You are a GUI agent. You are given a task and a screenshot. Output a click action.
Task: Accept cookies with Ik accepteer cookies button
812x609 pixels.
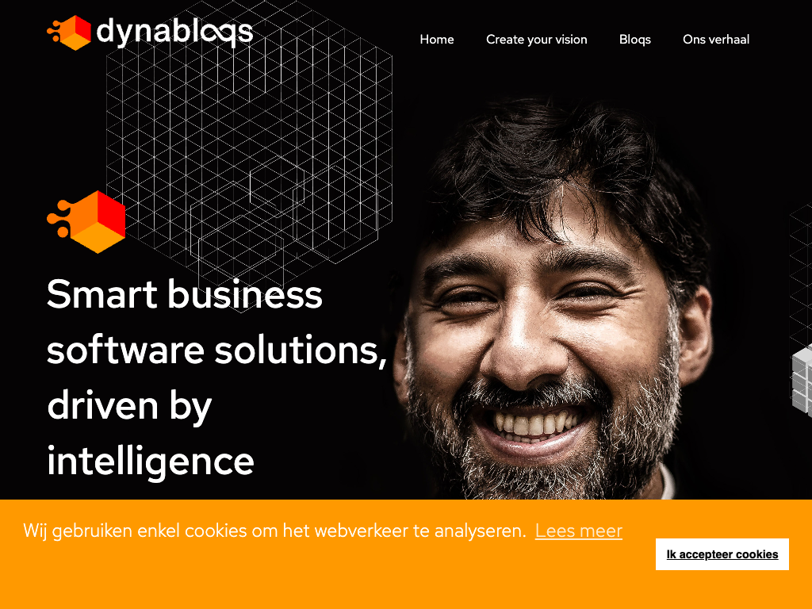[722, 554]
